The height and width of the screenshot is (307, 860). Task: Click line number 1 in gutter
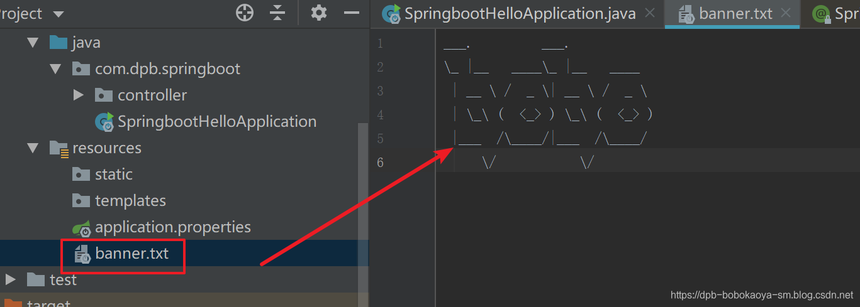(379, 43)
